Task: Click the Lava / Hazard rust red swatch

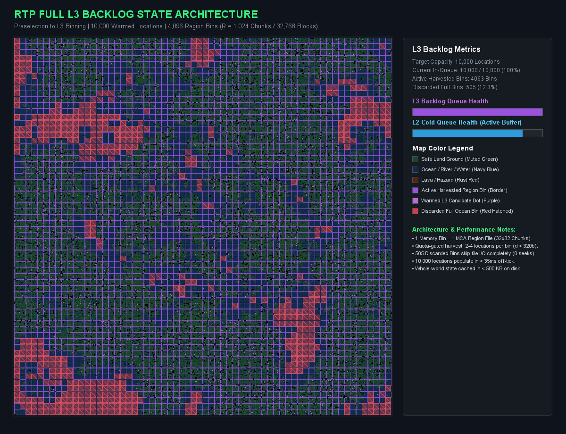Action: (x=415, y=180)
